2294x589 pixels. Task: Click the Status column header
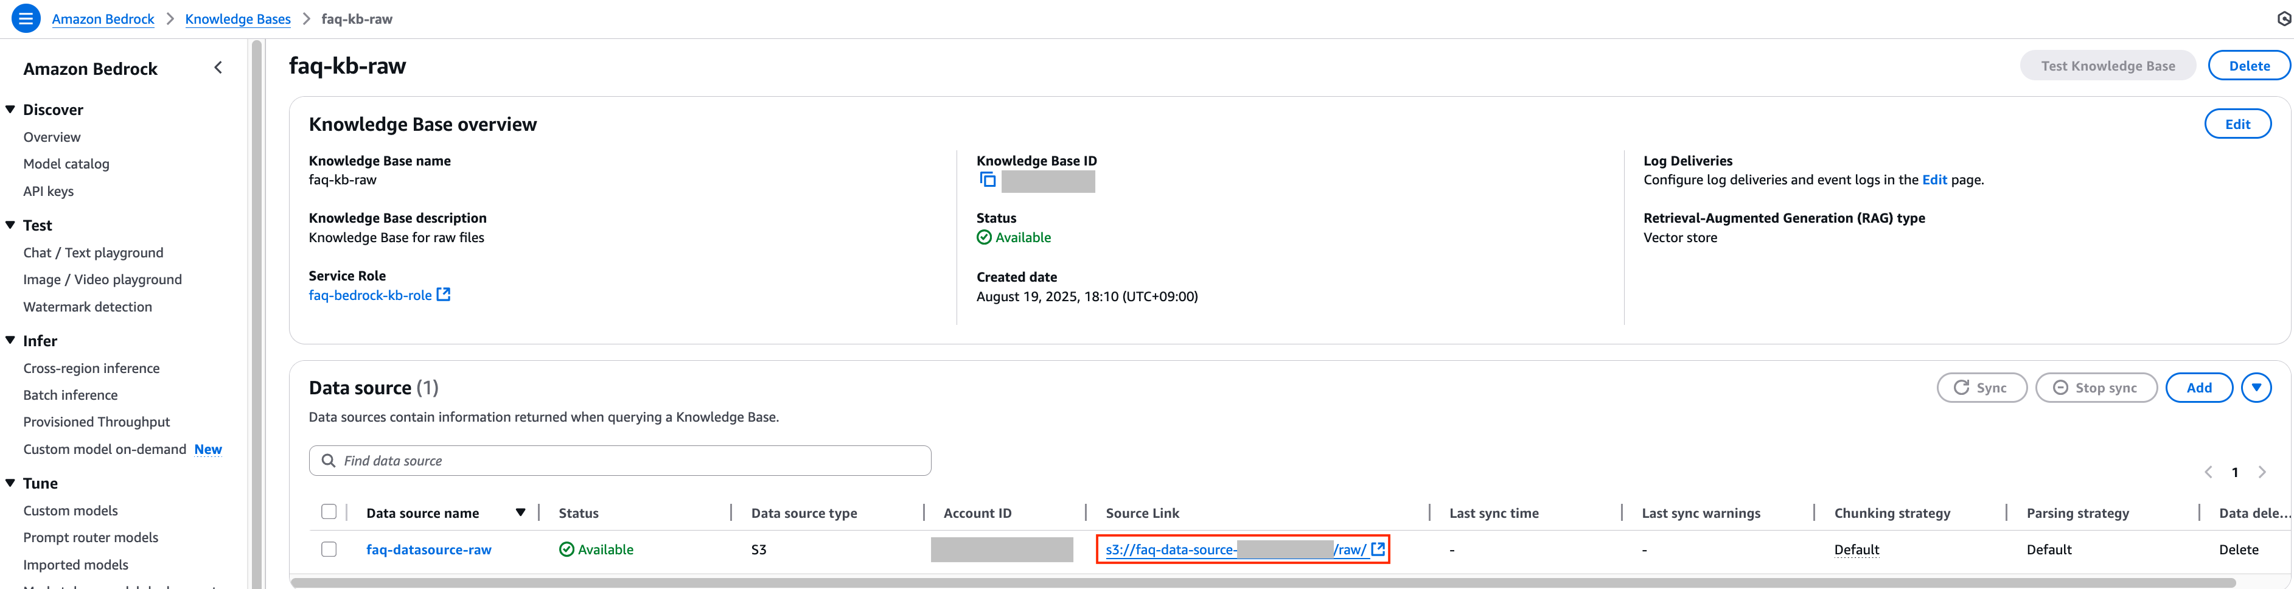click(578, 514)
